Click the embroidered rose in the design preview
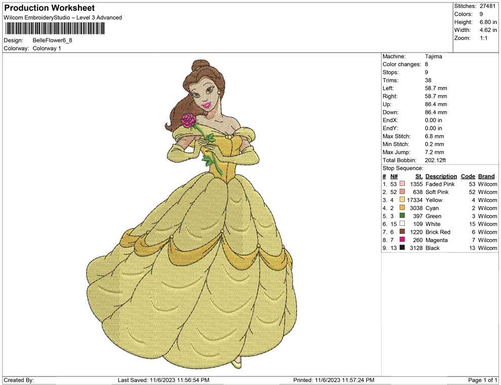The width and height of the screenshot is (501, 385). 188,120
